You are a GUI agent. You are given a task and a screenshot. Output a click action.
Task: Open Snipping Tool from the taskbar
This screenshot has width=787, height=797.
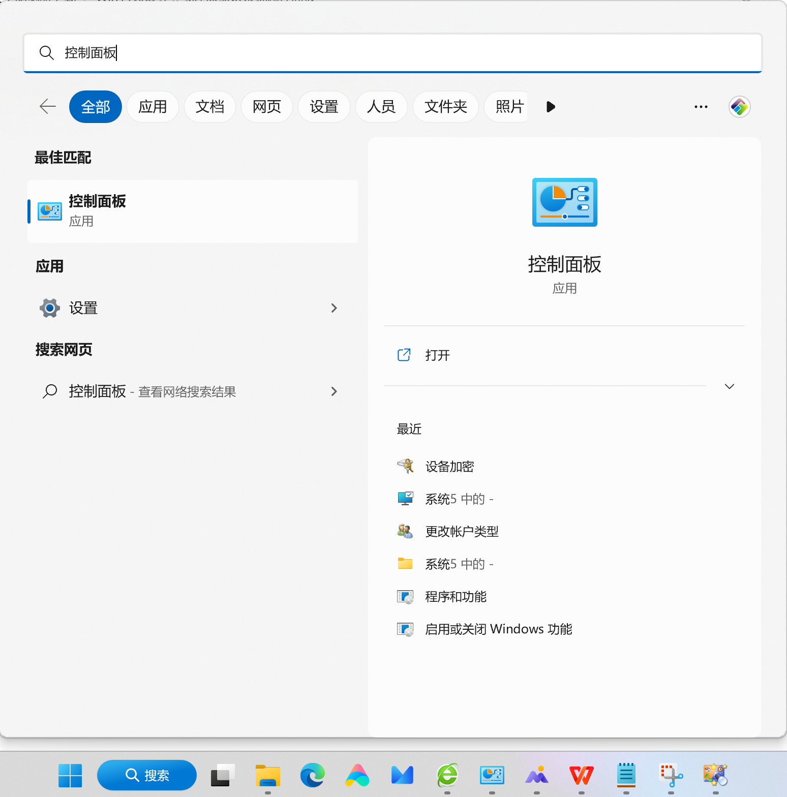tap(671, 775)
